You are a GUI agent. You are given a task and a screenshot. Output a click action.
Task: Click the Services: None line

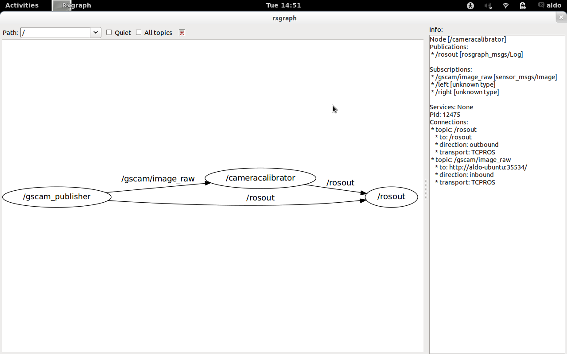(x=451, y=107)
